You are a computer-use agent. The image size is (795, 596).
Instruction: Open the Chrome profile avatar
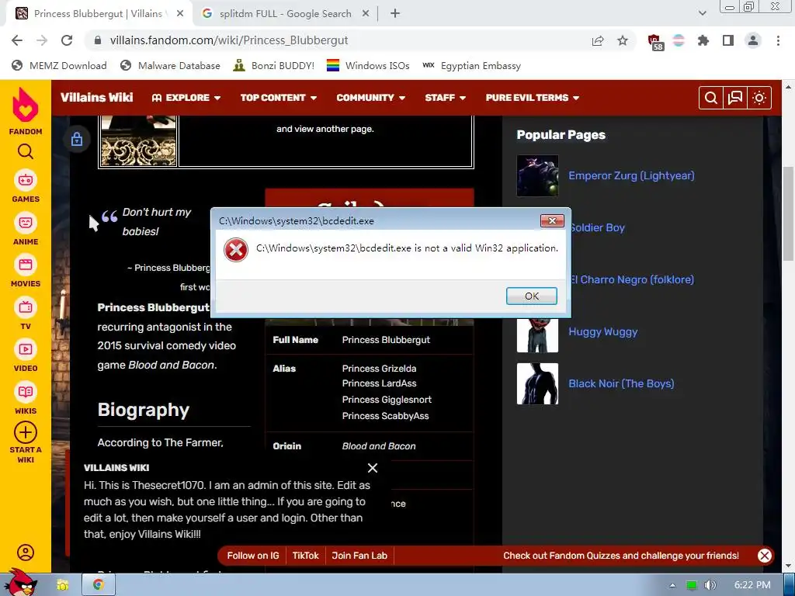[753, 40]
